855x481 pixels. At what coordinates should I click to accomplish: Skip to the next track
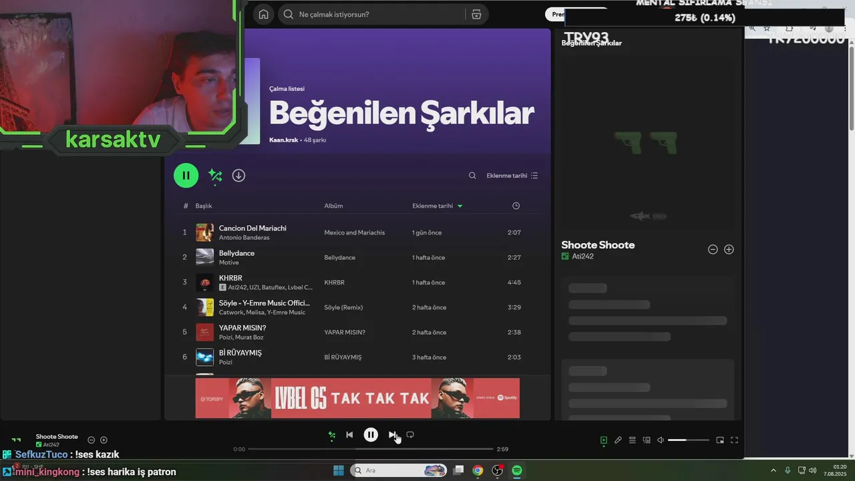point(392,435)
